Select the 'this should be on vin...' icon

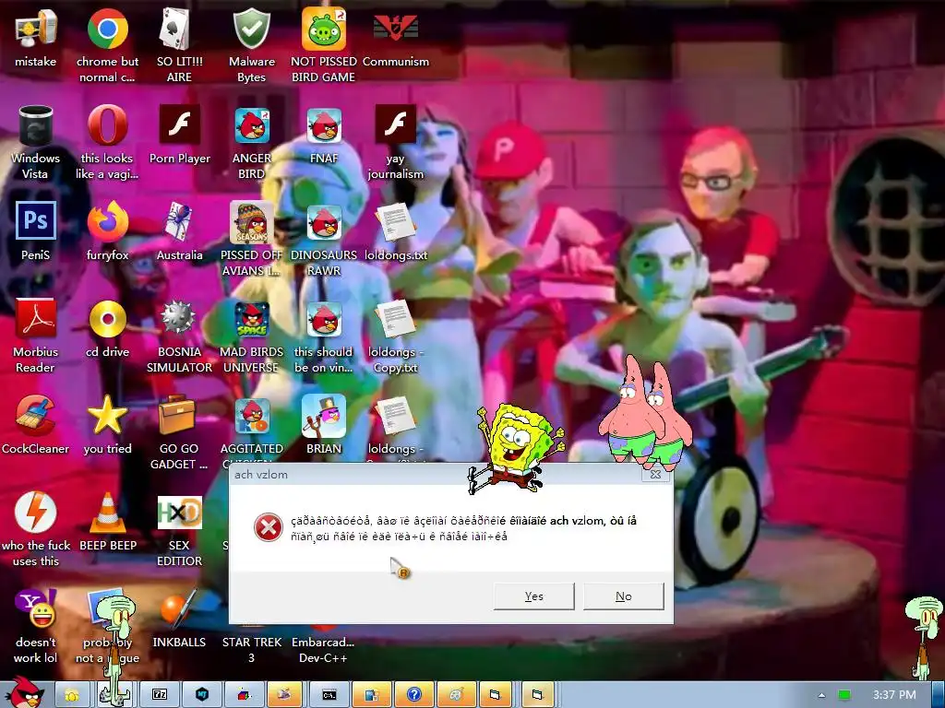(324, 319)
